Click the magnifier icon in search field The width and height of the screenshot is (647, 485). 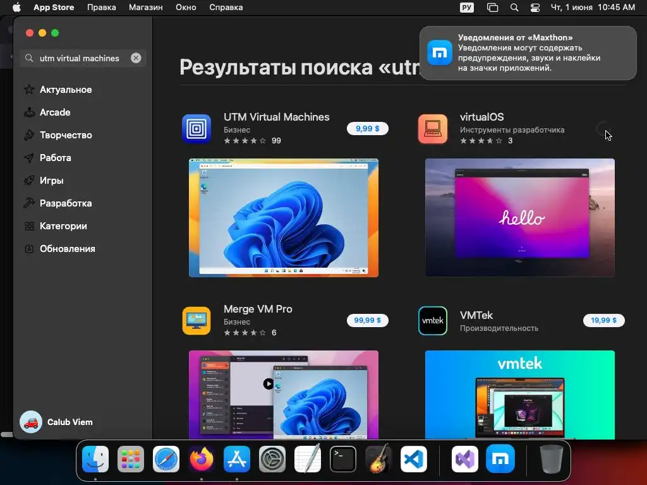(x=29, y=58)
